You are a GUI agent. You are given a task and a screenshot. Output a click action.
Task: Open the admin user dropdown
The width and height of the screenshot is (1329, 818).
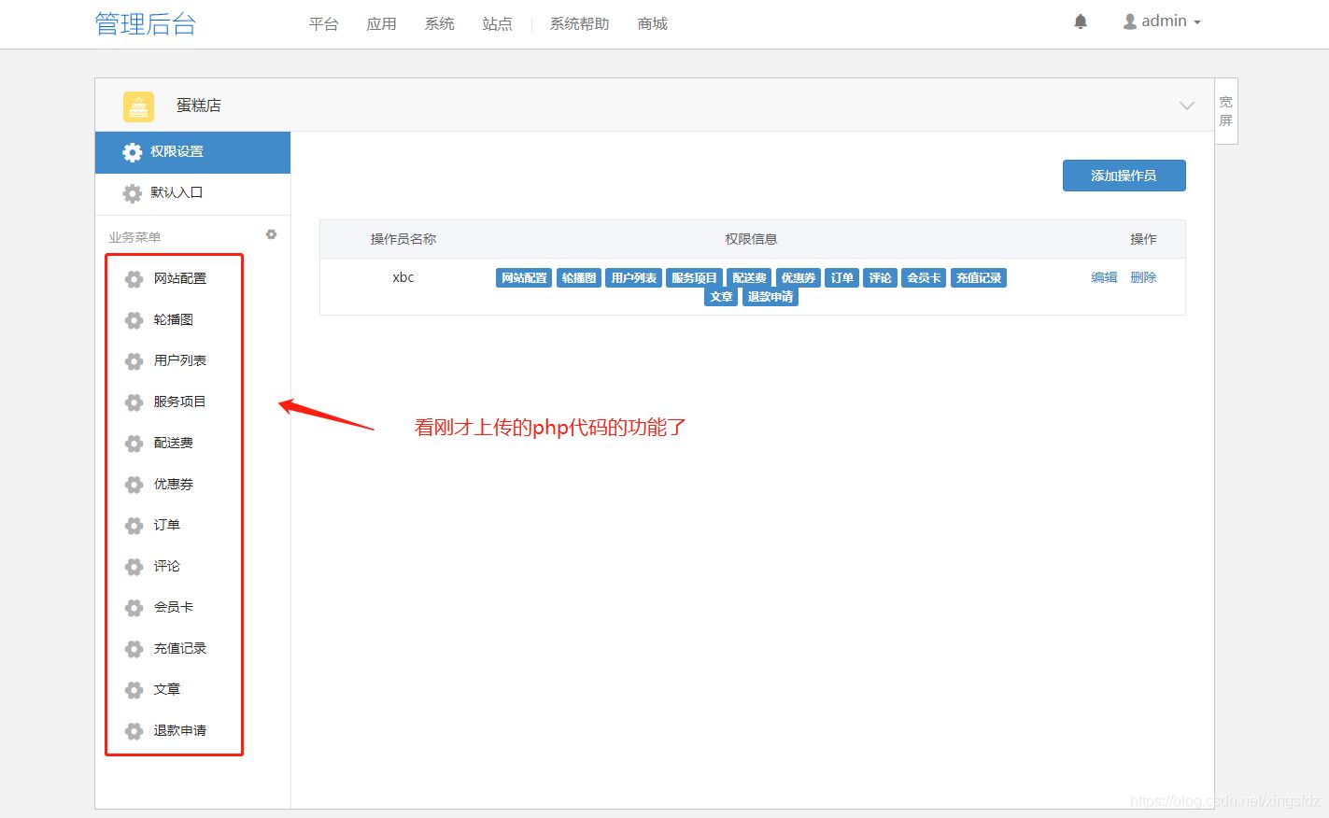pyautogui.click(x=1162, y=21)
